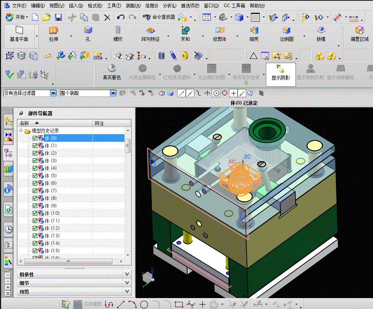This screenshot has height=309, width=373.
Task: Open the GC Toolkit (GC 工具箱) menu
Action: [234, 6]
